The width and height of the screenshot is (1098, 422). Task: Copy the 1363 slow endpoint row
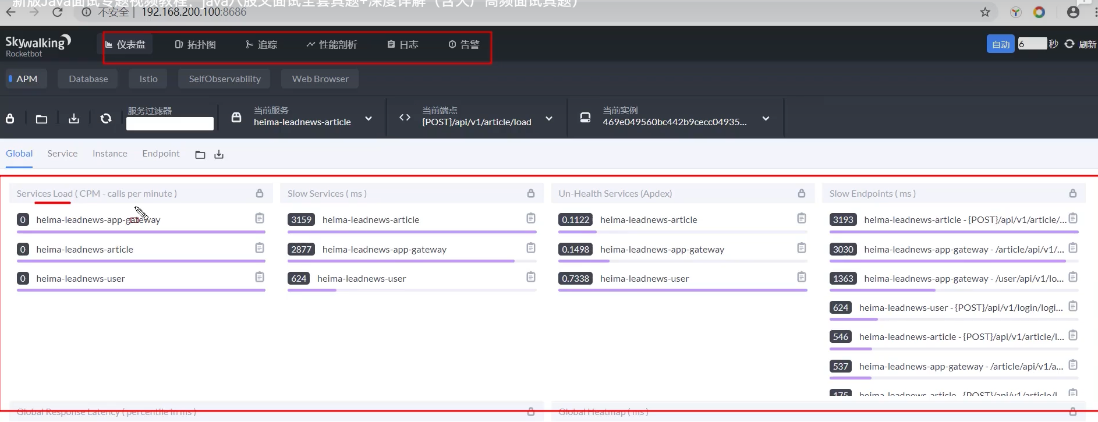coord(1073,277)
